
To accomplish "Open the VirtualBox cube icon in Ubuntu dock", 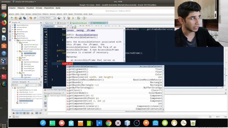I will tap(4, 61).
